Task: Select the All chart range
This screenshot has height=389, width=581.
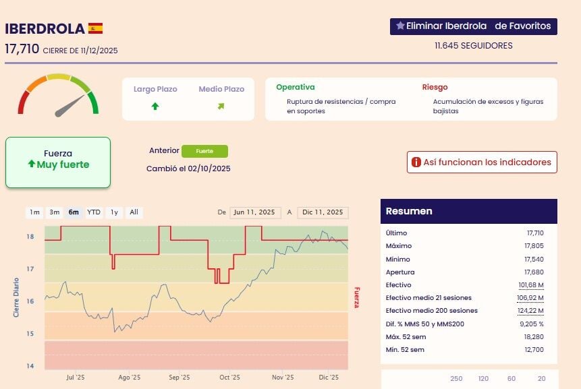Action: click(134, 212)
